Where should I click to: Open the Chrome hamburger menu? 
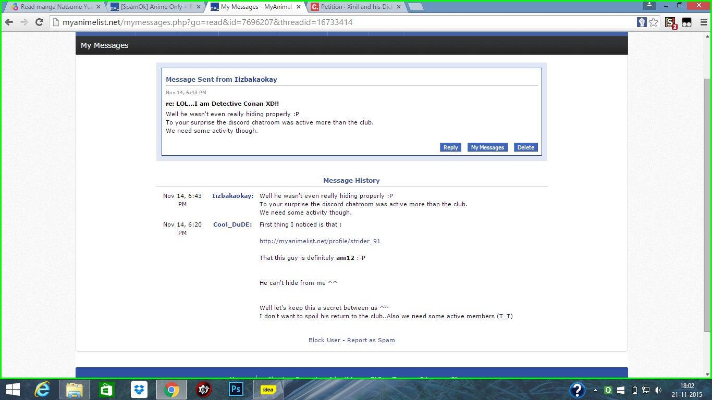702,22
